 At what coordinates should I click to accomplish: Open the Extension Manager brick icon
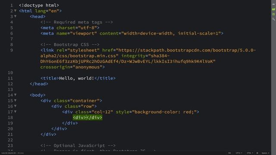point(273,9)
